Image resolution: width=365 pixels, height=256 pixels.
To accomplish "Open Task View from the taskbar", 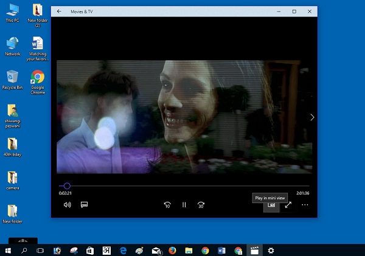I will [40, 251].
